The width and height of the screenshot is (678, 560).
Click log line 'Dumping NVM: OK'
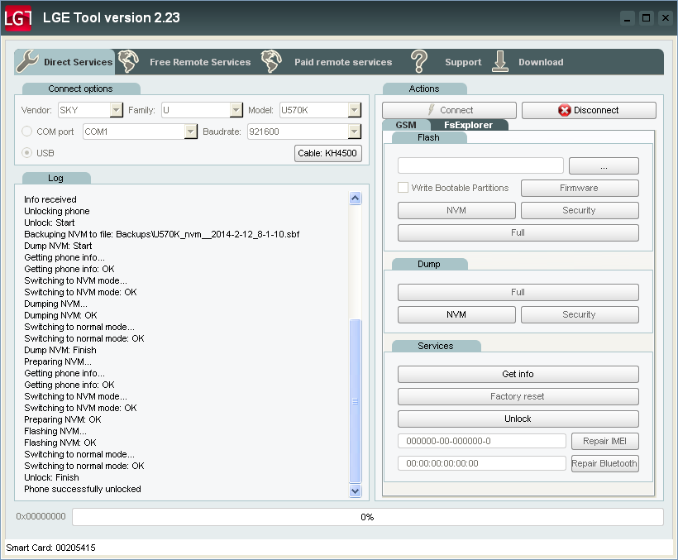[x=60, y=315]
